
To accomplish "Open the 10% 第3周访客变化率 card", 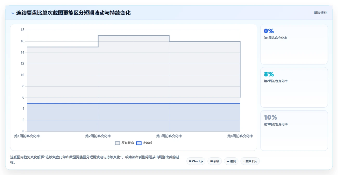I will click(294, 131).
